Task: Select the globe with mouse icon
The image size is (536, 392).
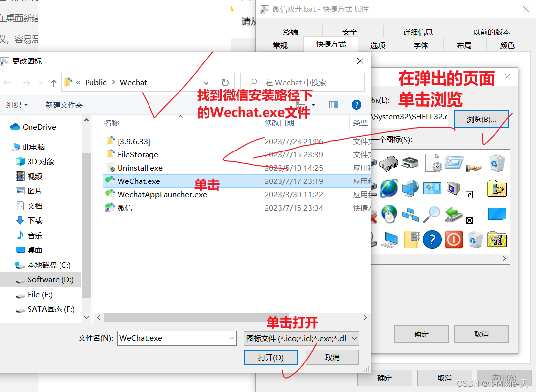Action: coord(389,214)
